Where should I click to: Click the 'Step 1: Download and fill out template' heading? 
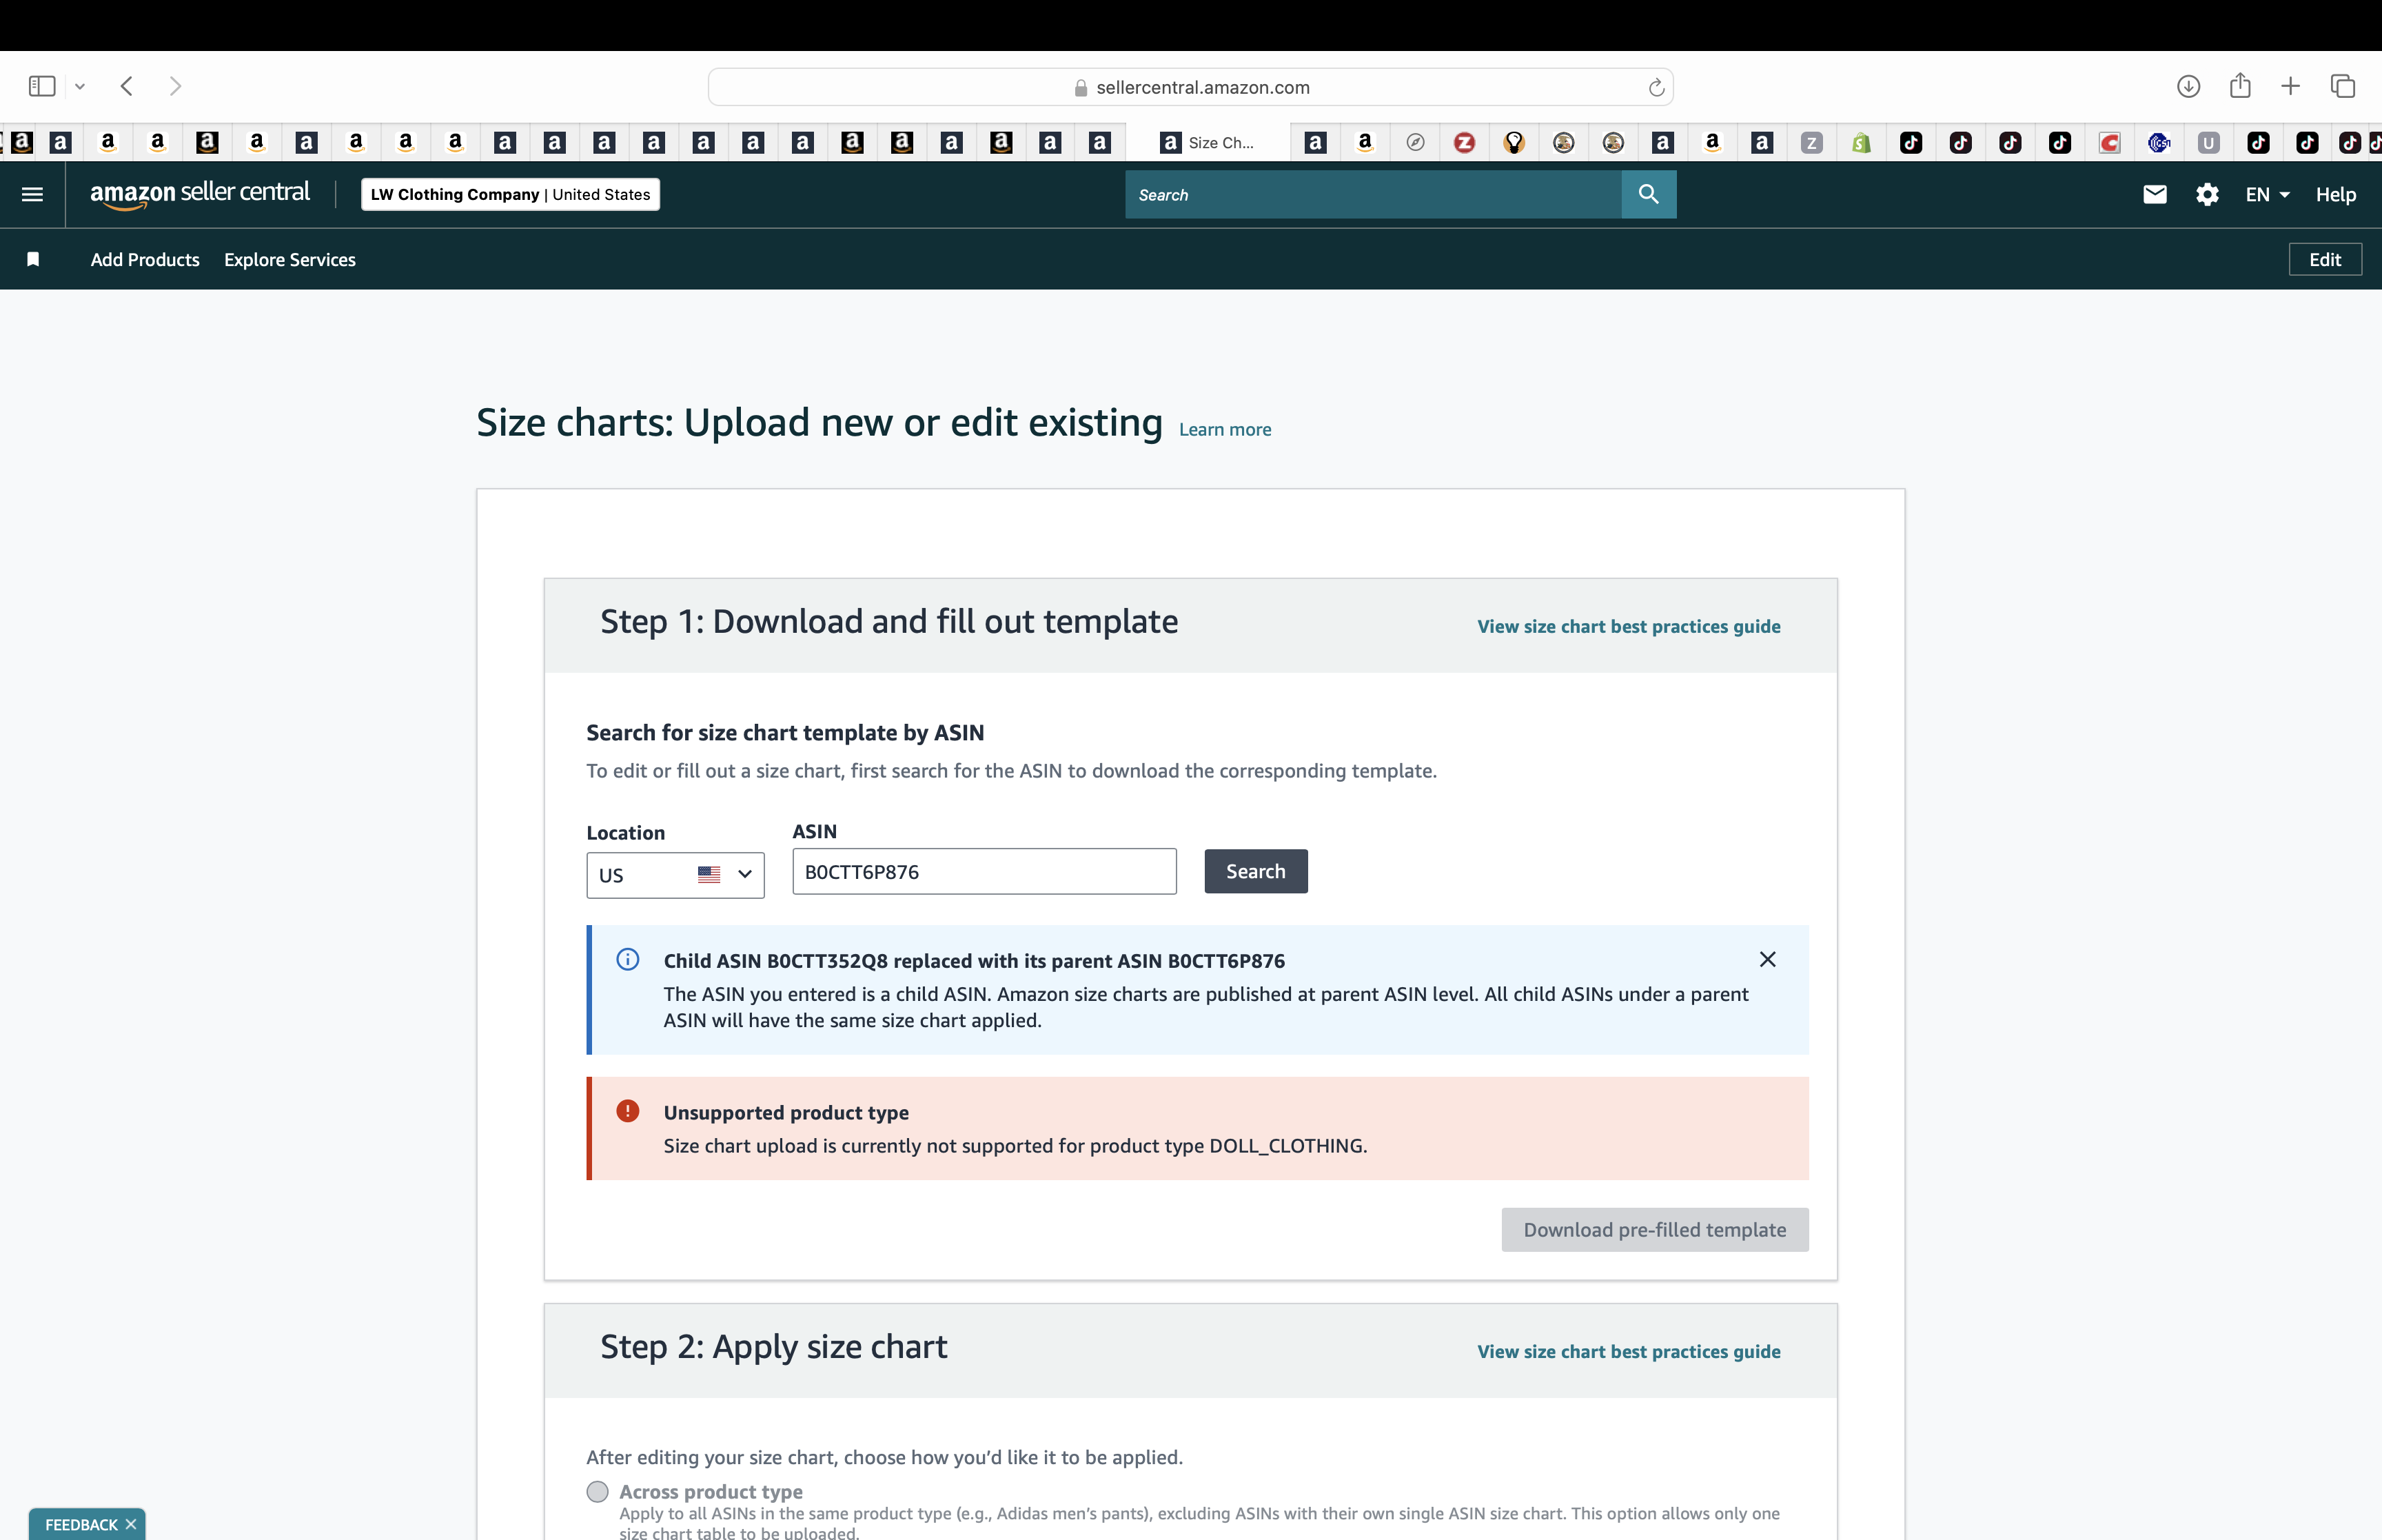pyautogui.click(x=888, y=621)
